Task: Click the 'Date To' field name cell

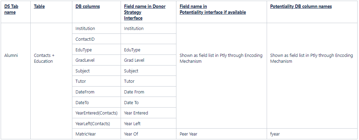Action: pyautogui.click(x=131, y=103)
